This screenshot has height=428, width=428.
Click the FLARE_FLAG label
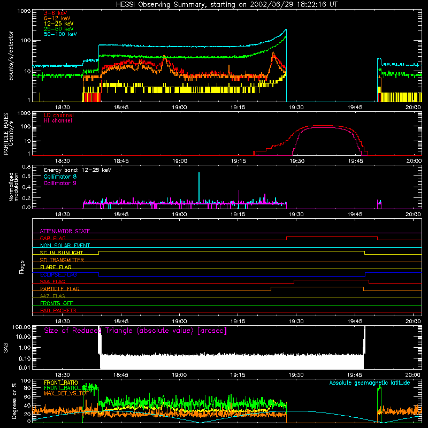click(56, 267)
